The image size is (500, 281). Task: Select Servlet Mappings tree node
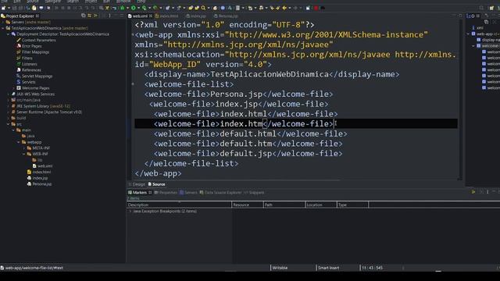point(37,76)
